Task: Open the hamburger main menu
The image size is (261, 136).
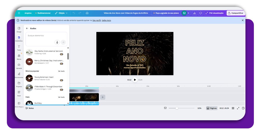Action: pyautogui.click(x=19, y=13)
